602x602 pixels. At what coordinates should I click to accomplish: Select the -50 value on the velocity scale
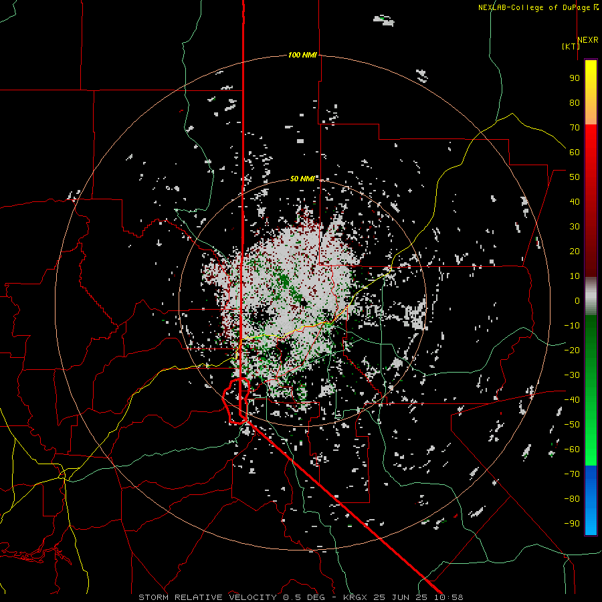click(x=572, y=425)
